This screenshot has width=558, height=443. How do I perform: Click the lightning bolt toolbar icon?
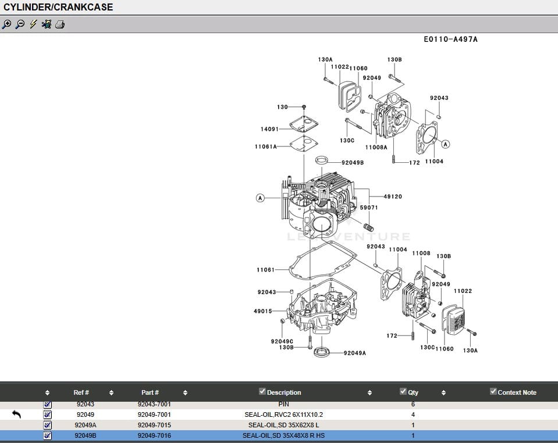(x=33, y=24)
